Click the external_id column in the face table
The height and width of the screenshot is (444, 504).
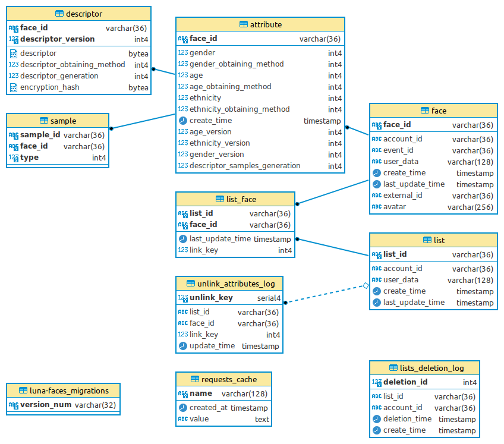coord(402,195)
